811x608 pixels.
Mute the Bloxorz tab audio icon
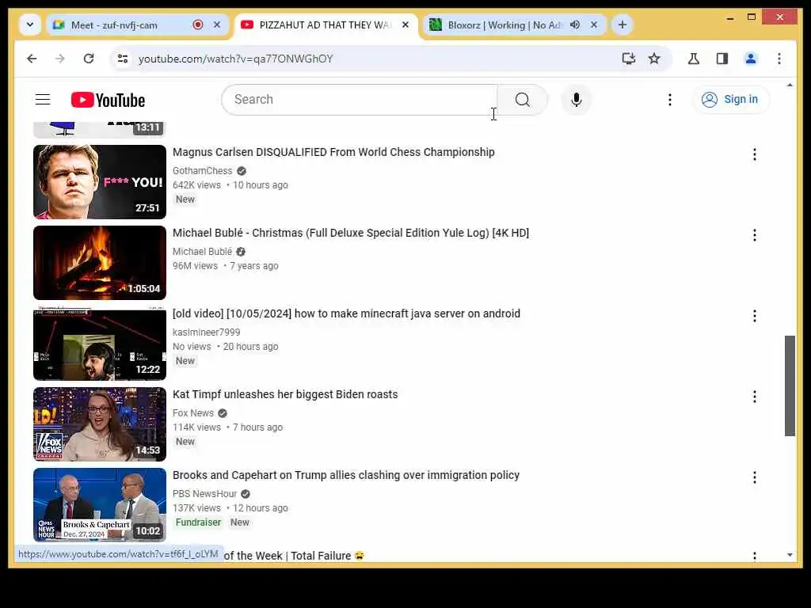point(575,25)
